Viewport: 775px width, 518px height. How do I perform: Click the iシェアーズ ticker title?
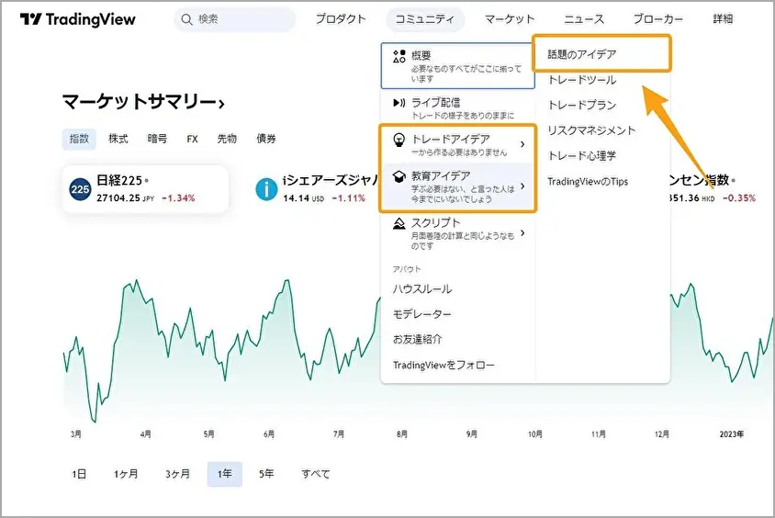tap(329, 181)
